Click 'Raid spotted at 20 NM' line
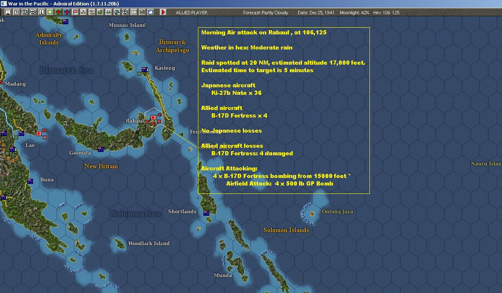Image resolution: width=502 pixels, height=293 pixels. [x=283, y=63]
